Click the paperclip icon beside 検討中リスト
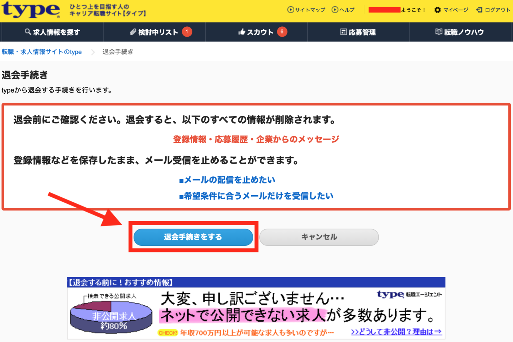The image size is (513, 342). [x=133, y=32]
